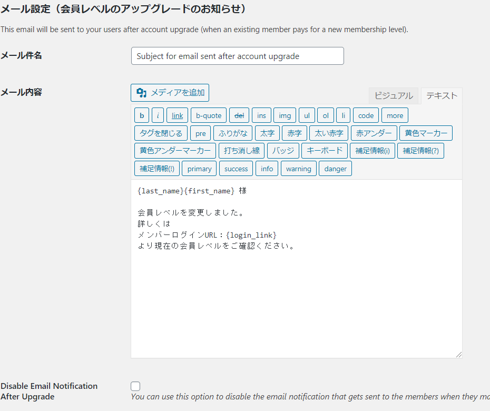This screenshot has width=490, height=411.
Task: Click the ins quicktag button
Action: tap(261, 115)
